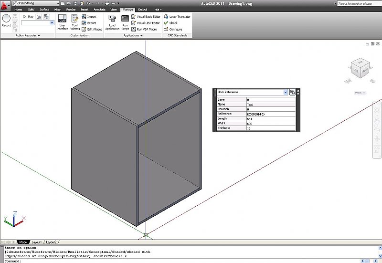
Task: Switch to the Layout1 tab
Action: click(x=37, y=242)
